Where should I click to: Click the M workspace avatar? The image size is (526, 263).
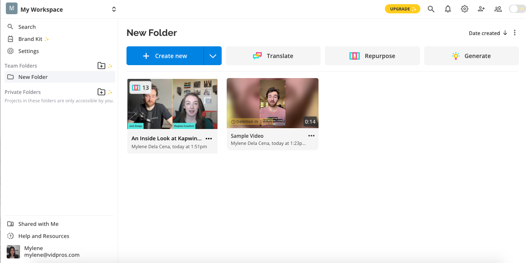click(12, 9)
